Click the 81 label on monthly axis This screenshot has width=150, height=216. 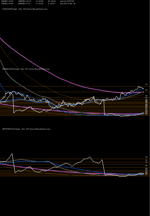pyautogui.click(x=146, y=160)
